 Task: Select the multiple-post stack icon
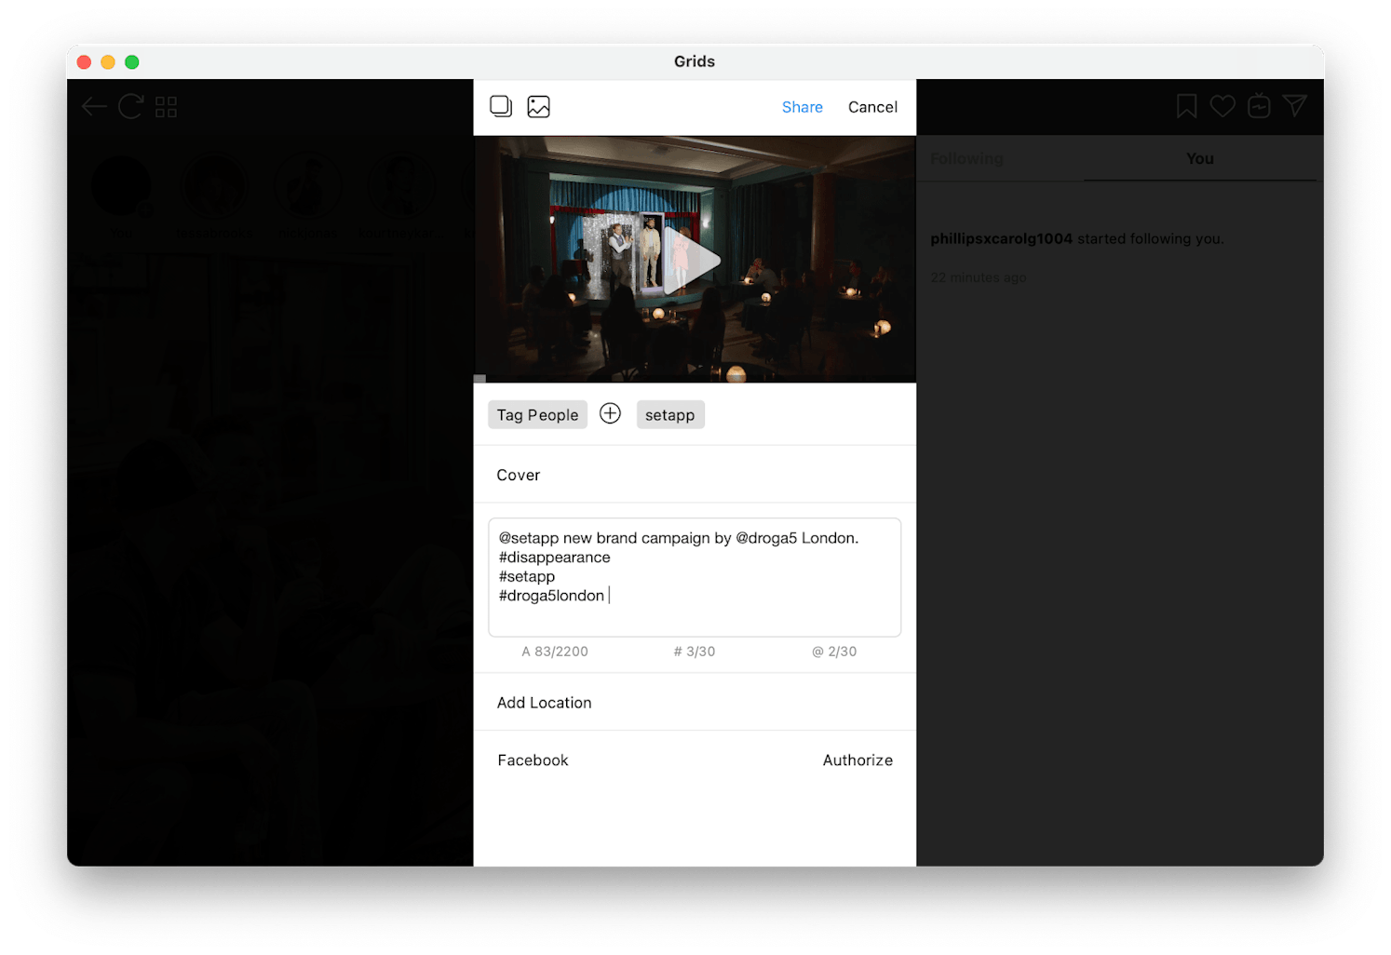[501, 107]
